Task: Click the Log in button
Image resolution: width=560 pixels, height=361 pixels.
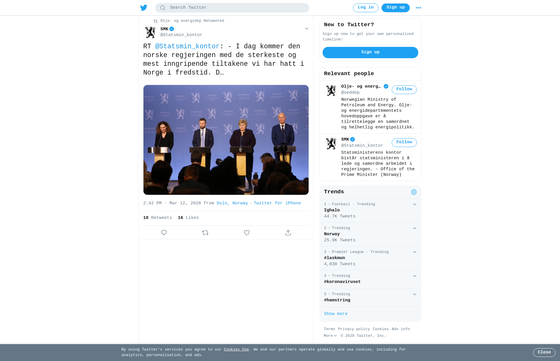Action: click(366, 8)
